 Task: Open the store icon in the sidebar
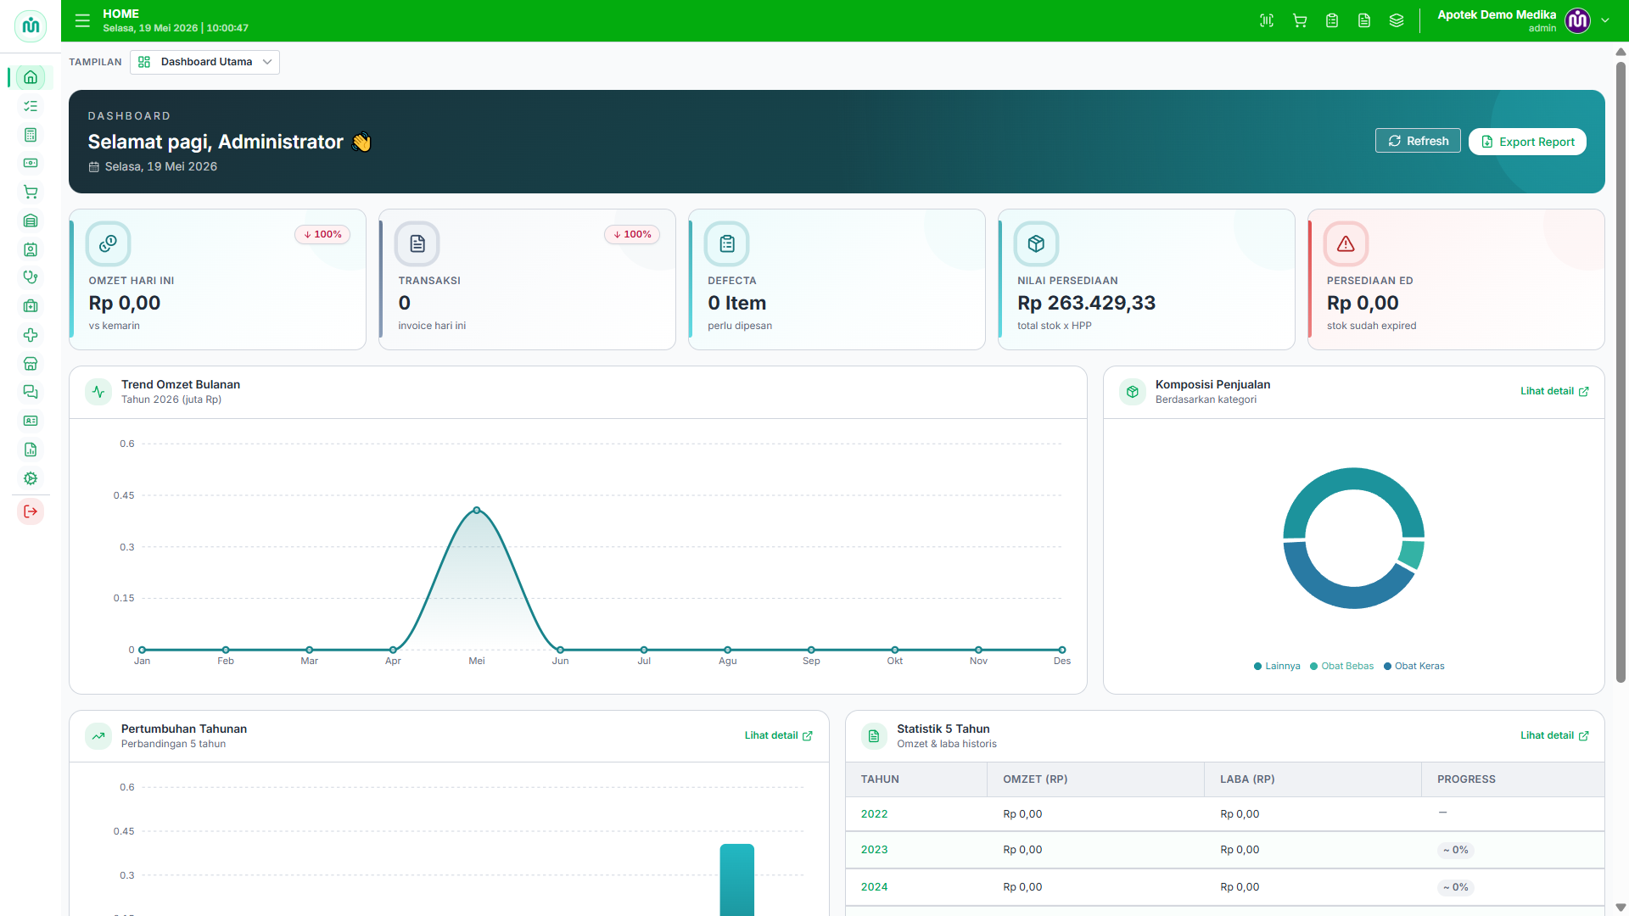[31, 364]
